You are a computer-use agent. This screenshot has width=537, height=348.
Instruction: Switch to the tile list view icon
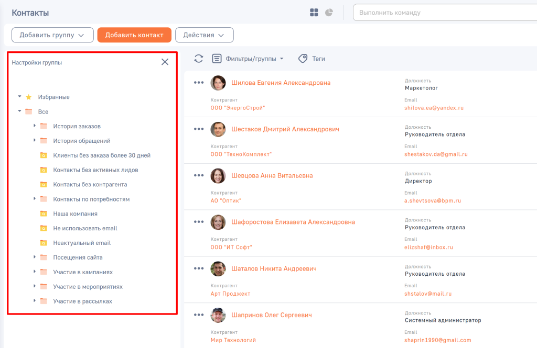coord(314,13)
